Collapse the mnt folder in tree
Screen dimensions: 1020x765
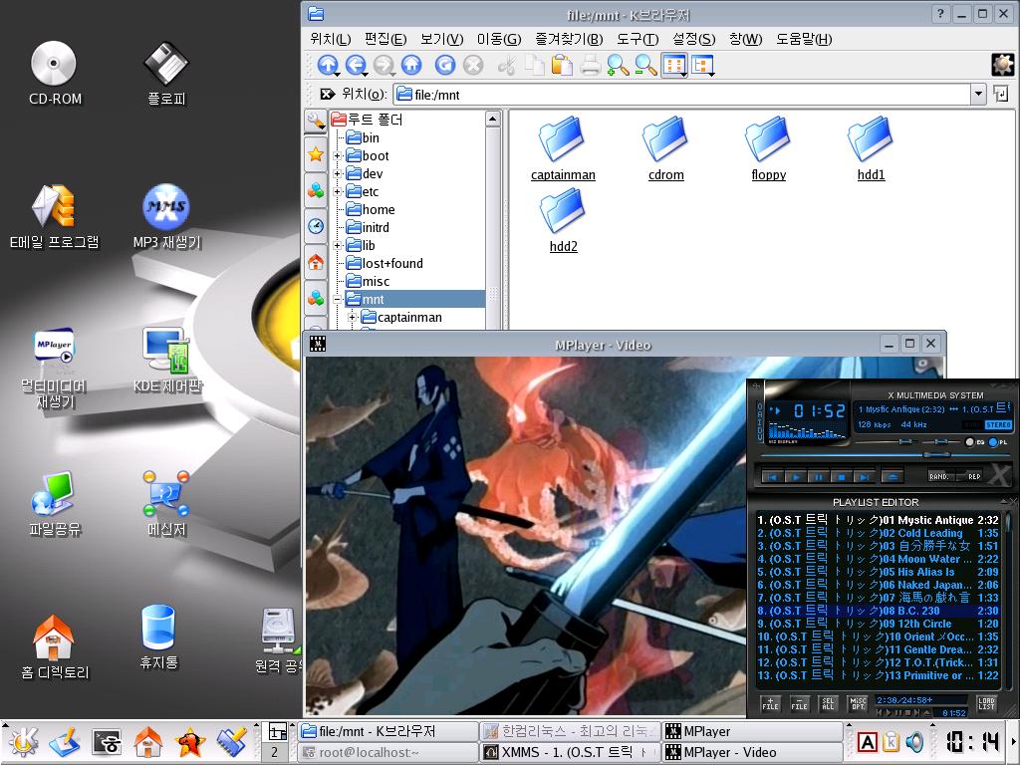tap(337, 299)
